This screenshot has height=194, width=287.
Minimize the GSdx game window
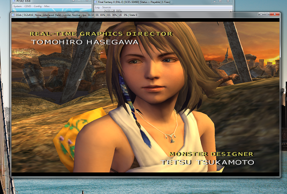[261, 14]
